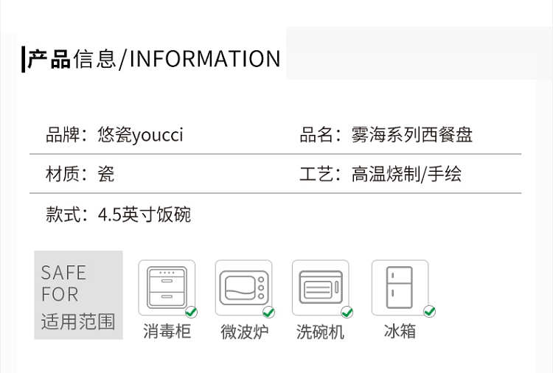Click the dishwasher icon
The image size is (553, 373).
(x=321, y=287)
